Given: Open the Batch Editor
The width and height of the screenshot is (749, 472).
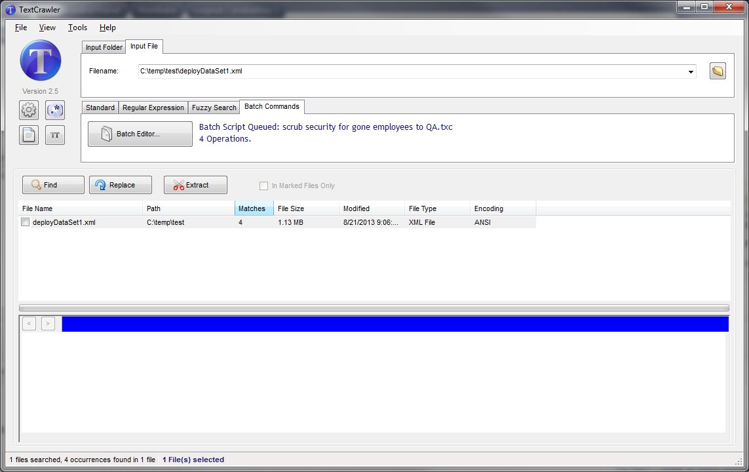Looking at the screenshot, I should (x=140, y=134).
